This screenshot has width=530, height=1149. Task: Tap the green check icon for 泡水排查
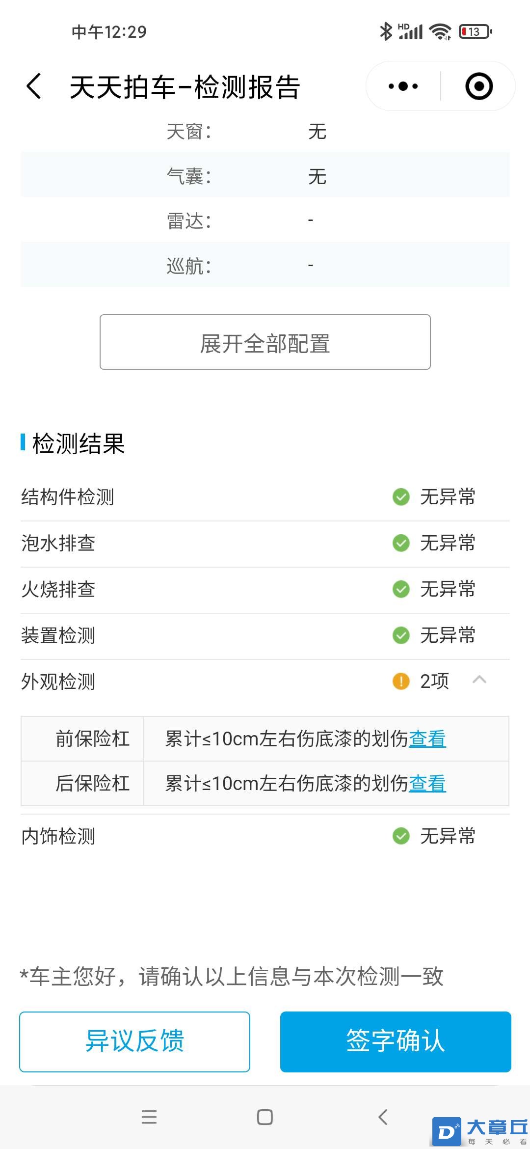click(401, 543)
